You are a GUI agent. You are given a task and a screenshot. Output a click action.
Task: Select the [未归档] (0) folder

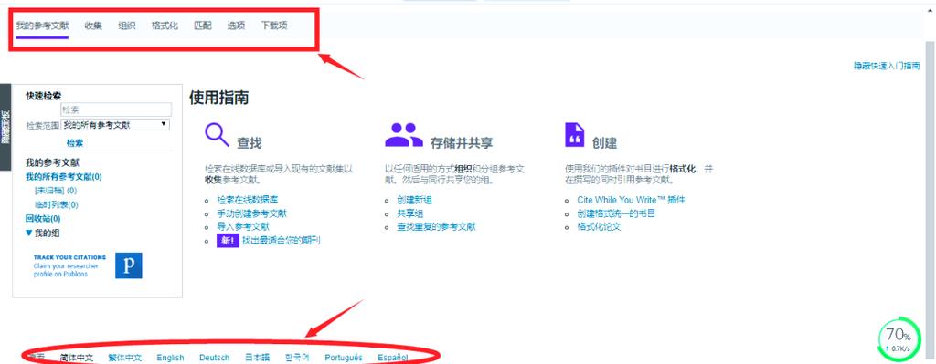[x=56, y=191]
